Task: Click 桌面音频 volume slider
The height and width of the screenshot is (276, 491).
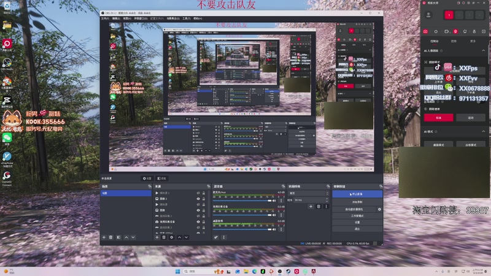Action: pos(242,229)
